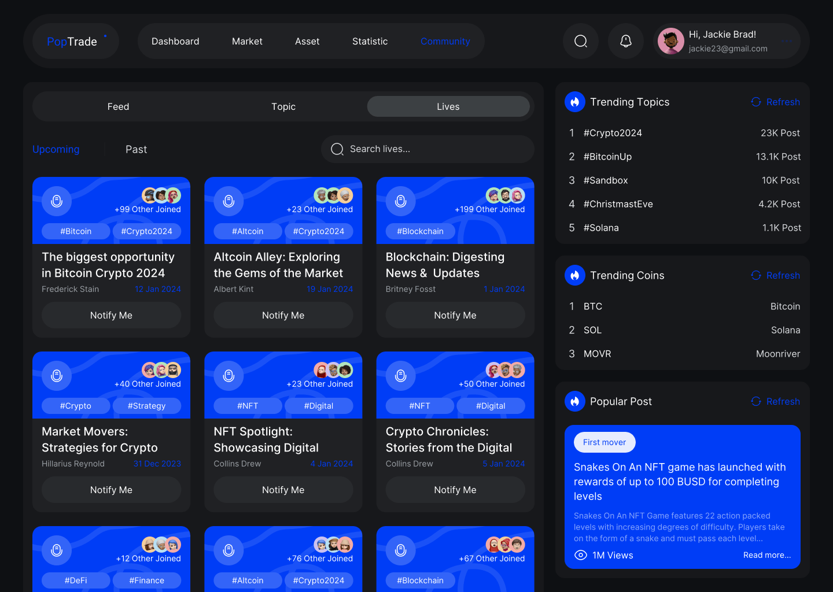Go to the Market page

tap(247, 42)
